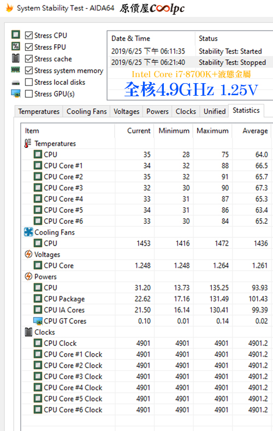This screenshot has width=273, height=431.
Task: Click the AIDA64 flame icon in title bar
Action: (10, 8)
